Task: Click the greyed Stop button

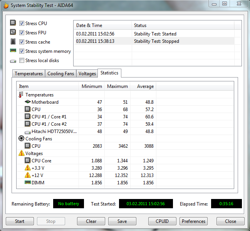Action: pos(51,221)
